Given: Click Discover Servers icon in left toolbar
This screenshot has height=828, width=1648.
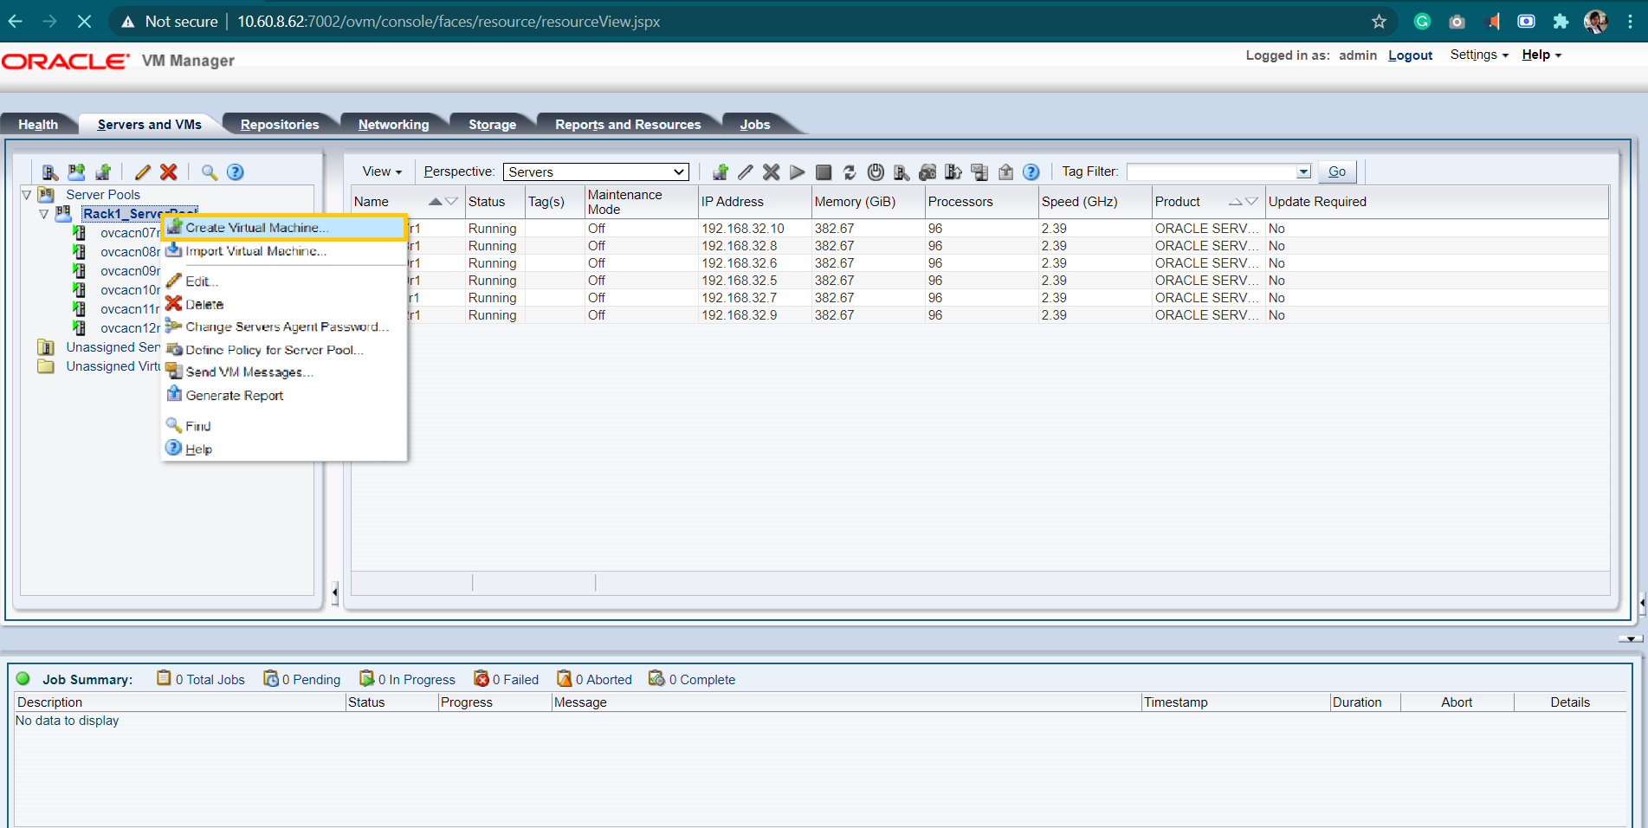Looking at the screenshot, I should coord(50,171).
